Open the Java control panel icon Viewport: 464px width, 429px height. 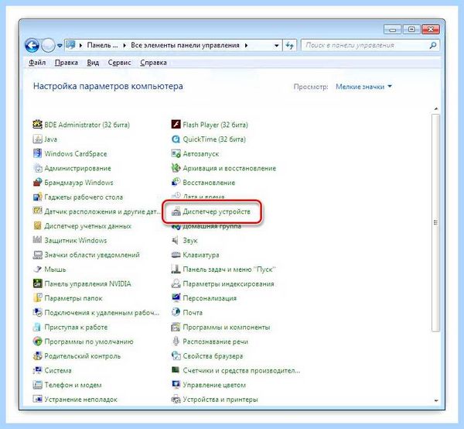(x=37, y=139)
